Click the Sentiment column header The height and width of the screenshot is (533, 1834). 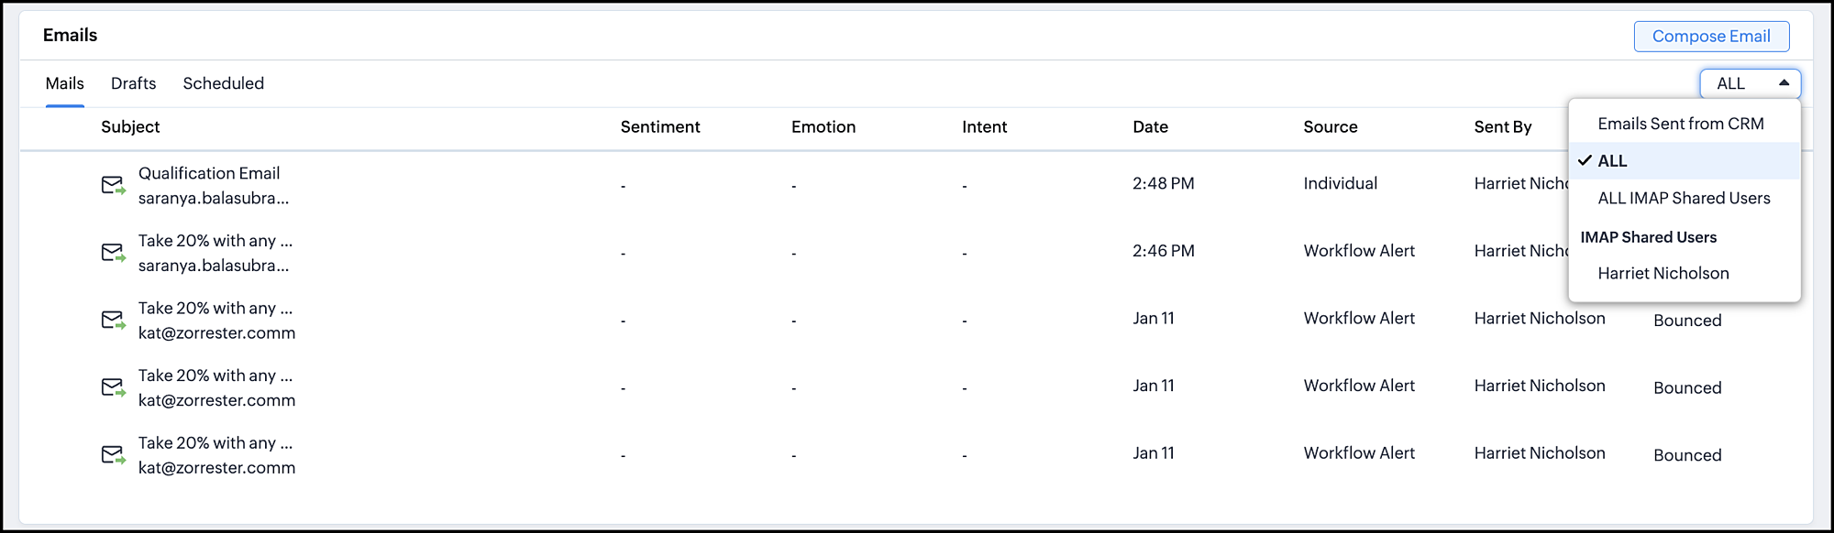tap(659, 127)
